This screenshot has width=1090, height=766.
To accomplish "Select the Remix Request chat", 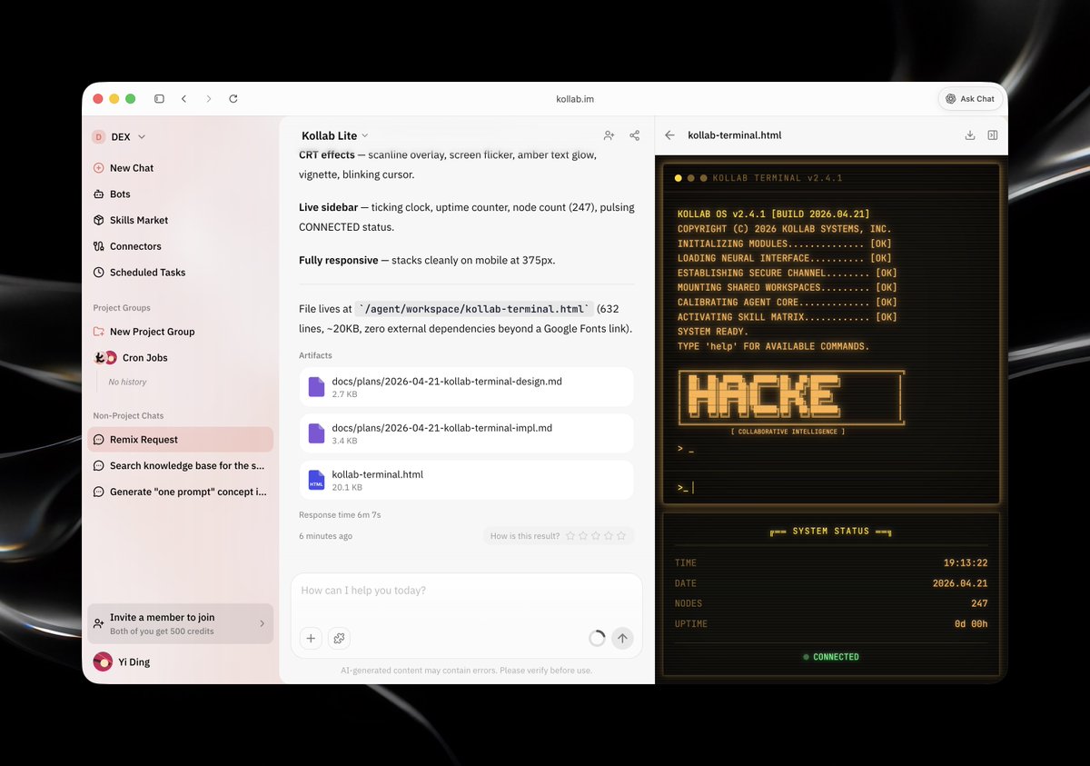I will (x=181, y=440).
